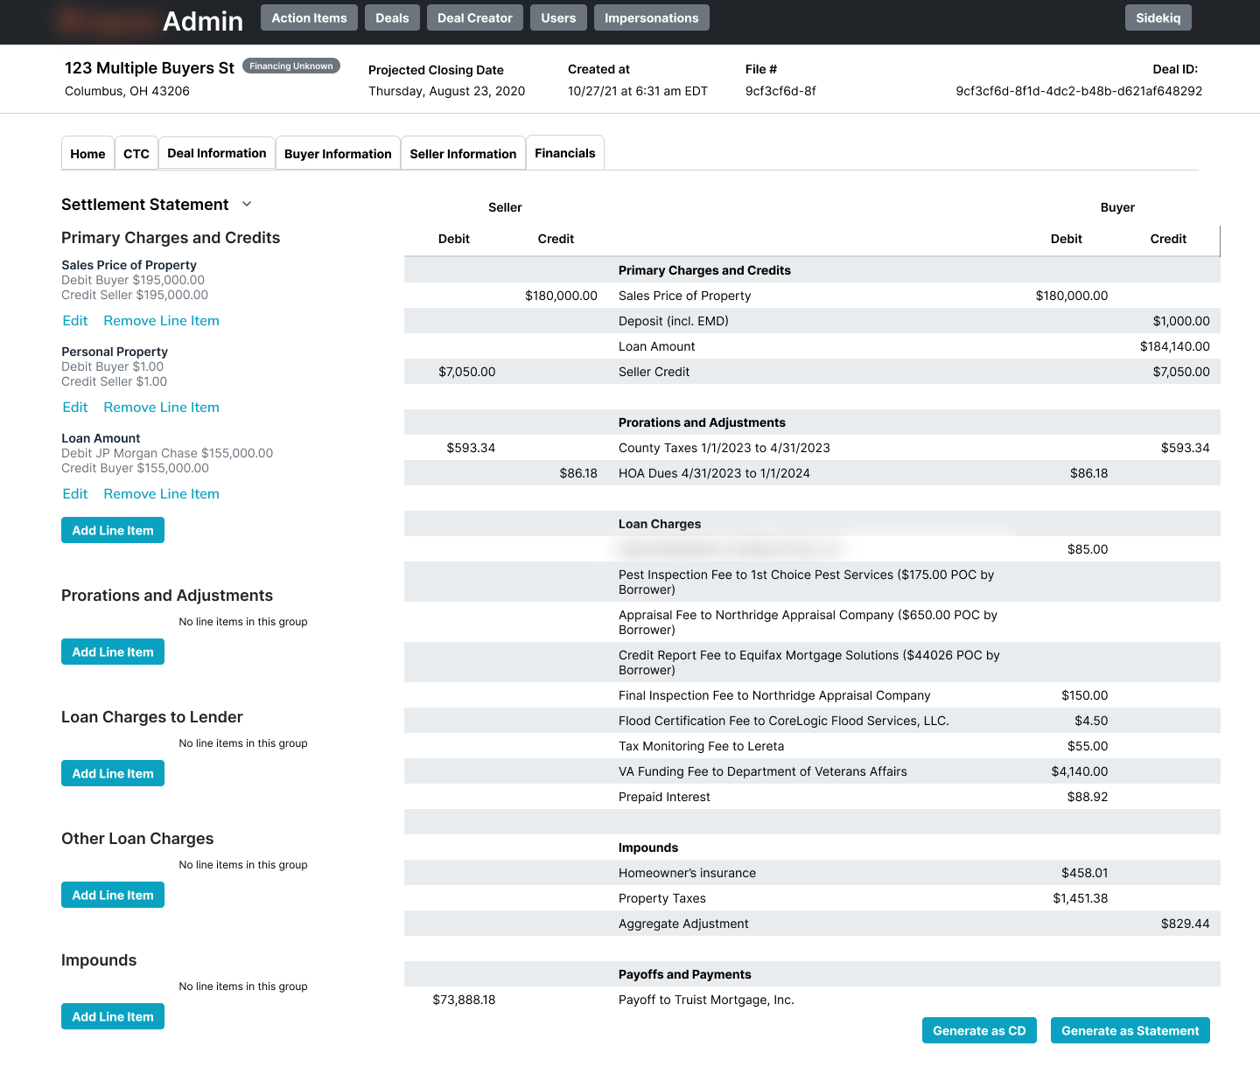Viewport: 1260px width, 1074px height.
Task: Click the Prepaid Interest row
Action: pos(812,797)
